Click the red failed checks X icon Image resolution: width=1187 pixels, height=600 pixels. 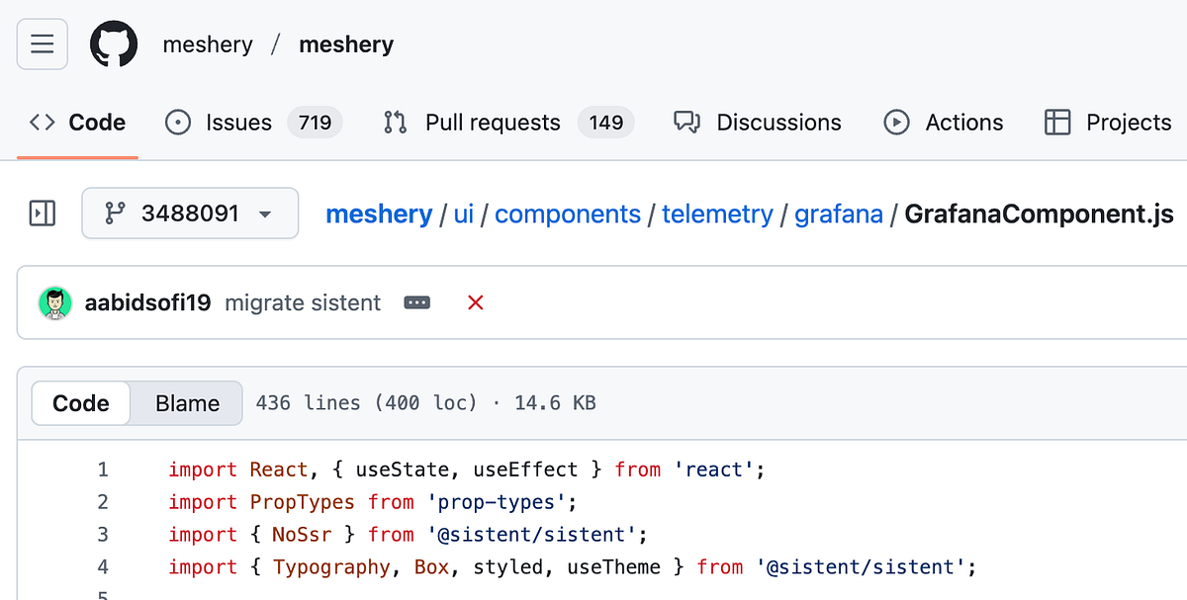(x=475, y=302)
